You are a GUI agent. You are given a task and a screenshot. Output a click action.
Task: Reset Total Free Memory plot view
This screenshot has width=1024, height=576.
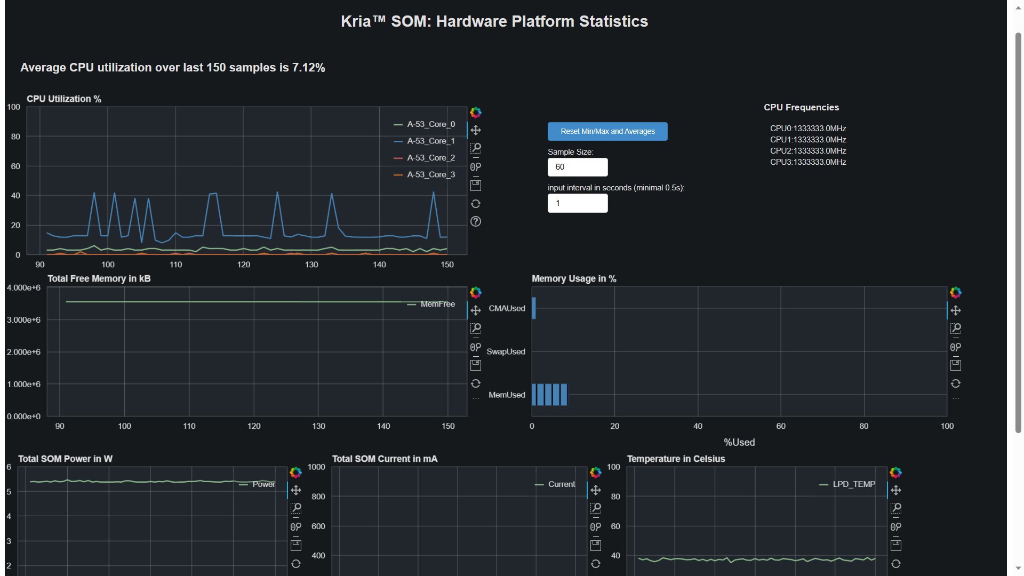click(476, 383)
